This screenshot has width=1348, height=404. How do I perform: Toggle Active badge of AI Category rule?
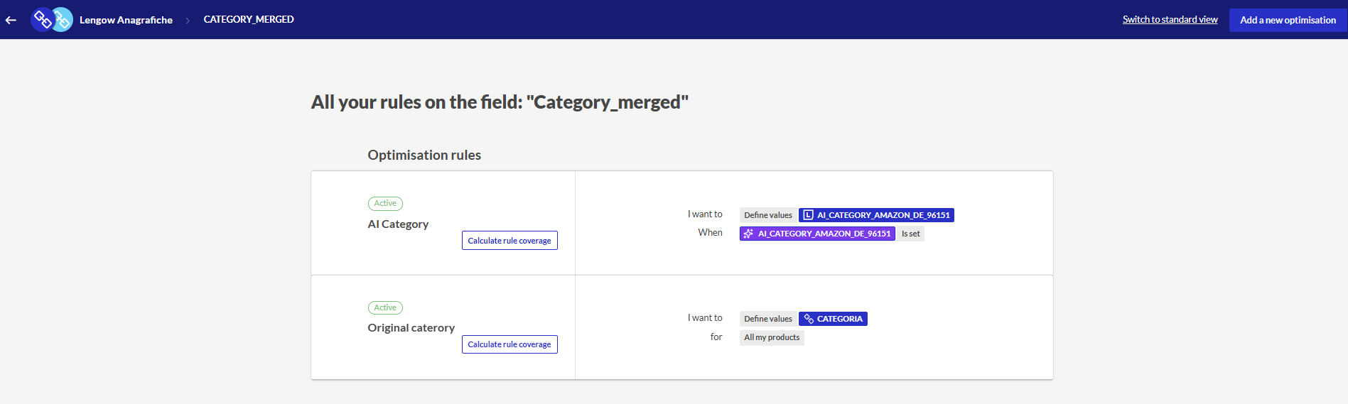click(x=385, y=204)
